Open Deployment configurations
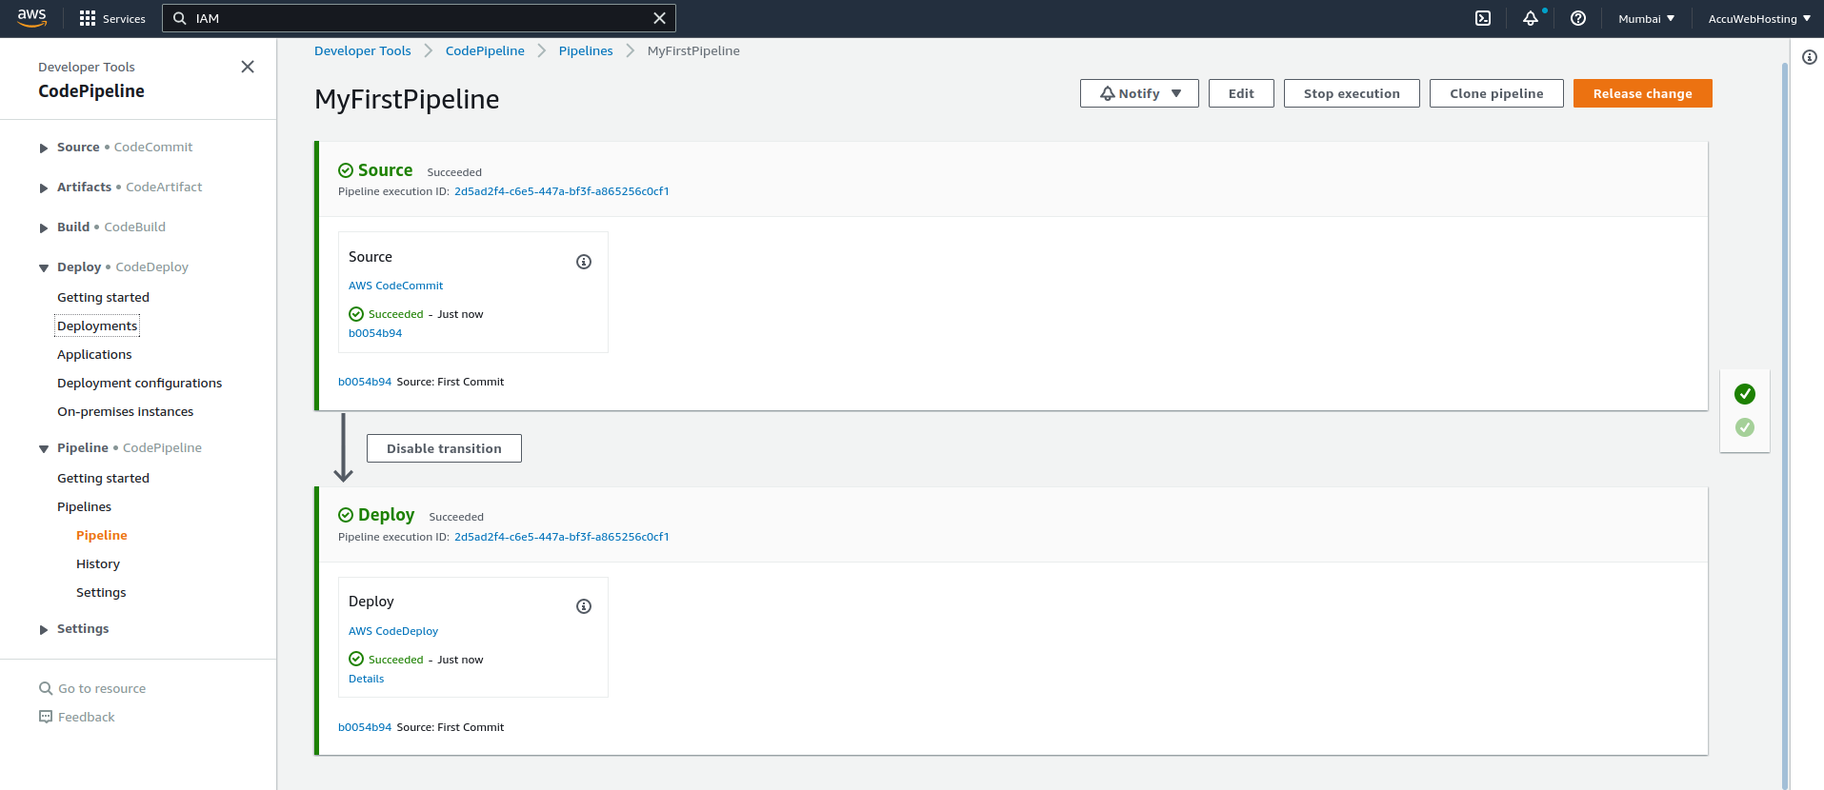Screen dimensions: 1824x790 pos(139,384)
